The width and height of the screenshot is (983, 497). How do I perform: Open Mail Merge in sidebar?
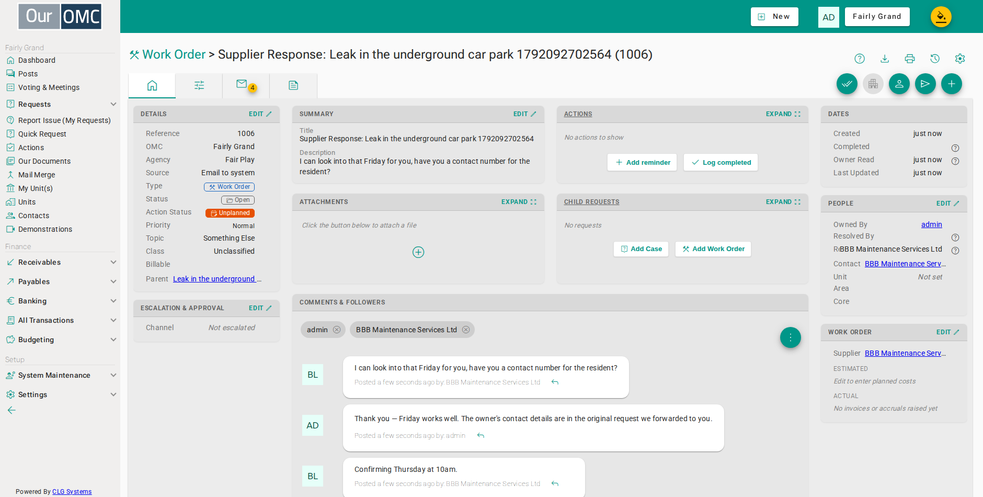coord(37,175)
